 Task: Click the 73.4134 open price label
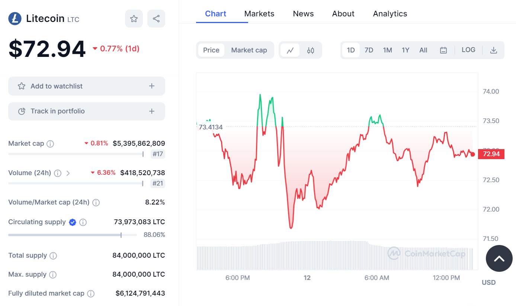[x=210, y=127]
